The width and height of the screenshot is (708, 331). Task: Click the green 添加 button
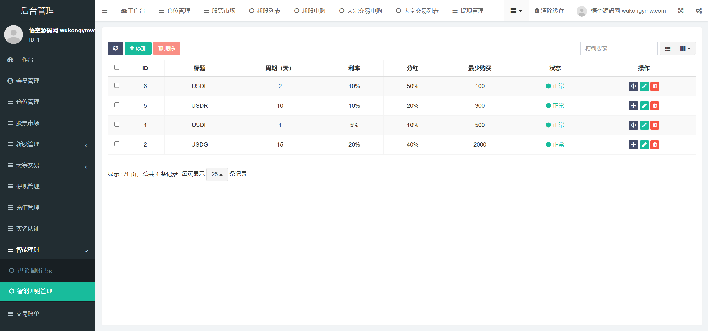point(138,48)
